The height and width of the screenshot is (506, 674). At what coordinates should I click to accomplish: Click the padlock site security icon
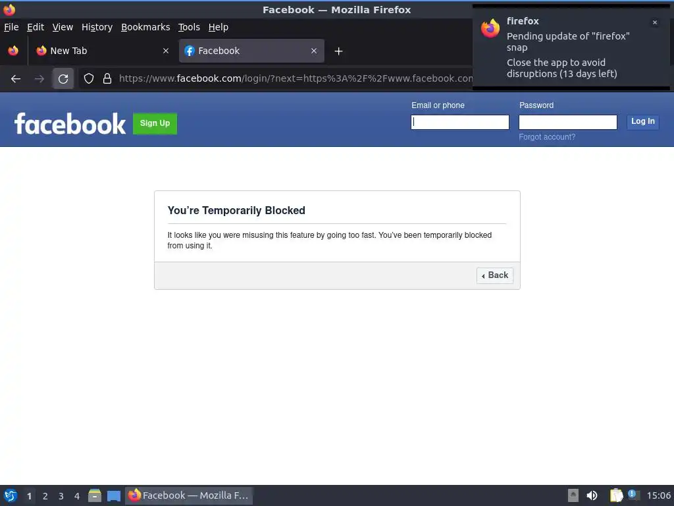coord(107,79)
